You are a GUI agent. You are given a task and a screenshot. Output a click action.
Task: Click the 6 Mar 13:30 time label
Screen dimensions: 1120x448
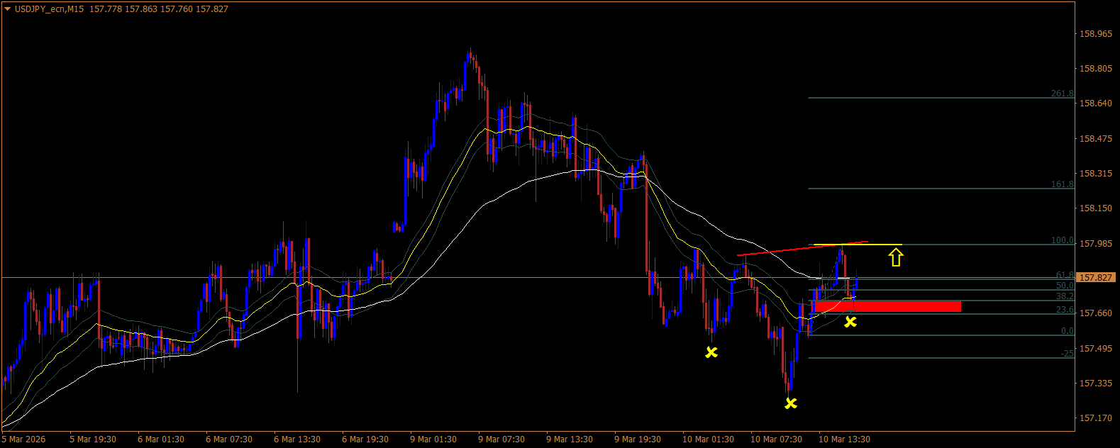297,439
